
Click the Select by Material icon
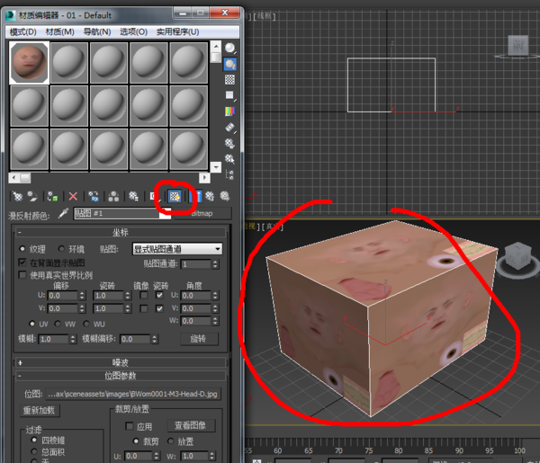229,158
